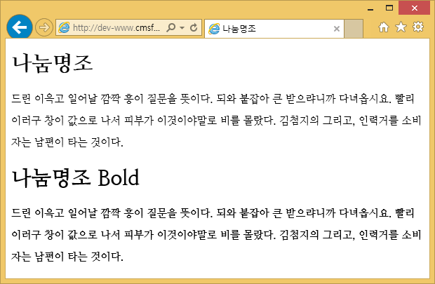Screen dimensions: 435x284
Task: Click the Forward navigation arrow
Action: pos(43,27)
